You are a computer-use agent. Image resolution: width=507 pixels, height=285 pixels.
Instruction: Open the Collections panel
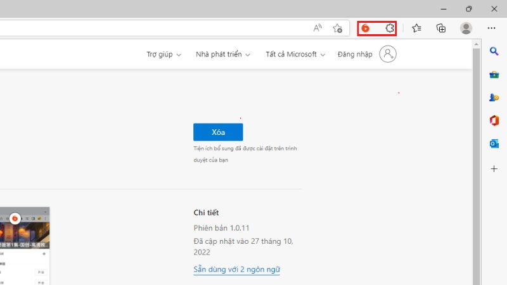(441, 28)
